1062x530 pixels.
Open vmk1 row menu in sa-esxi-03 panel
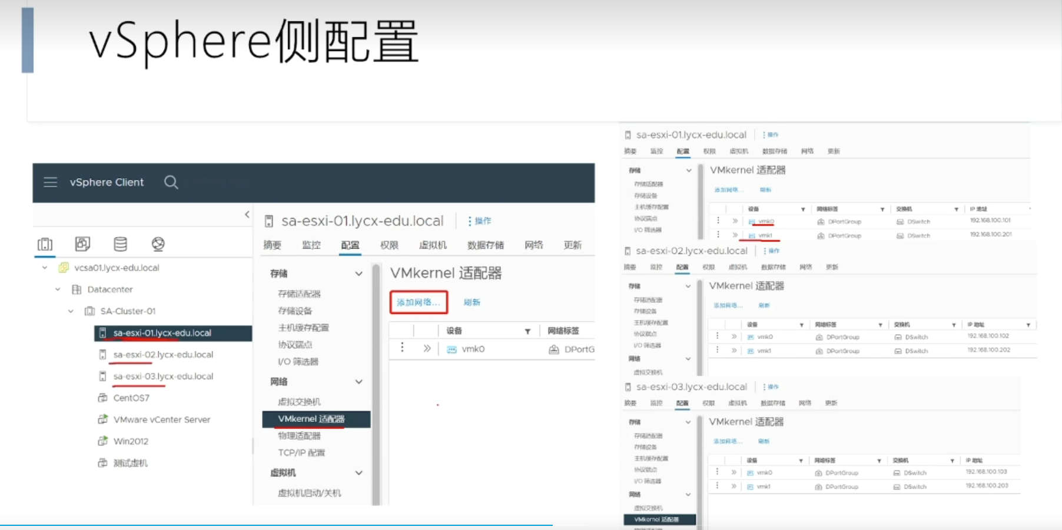718,486
